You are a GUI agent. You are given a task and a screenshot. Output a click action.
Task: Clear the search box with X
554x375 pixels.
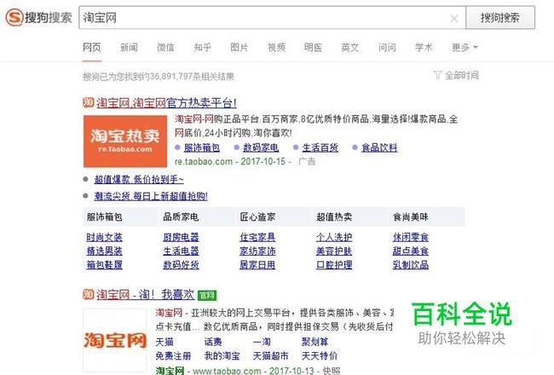pos(454,18)
